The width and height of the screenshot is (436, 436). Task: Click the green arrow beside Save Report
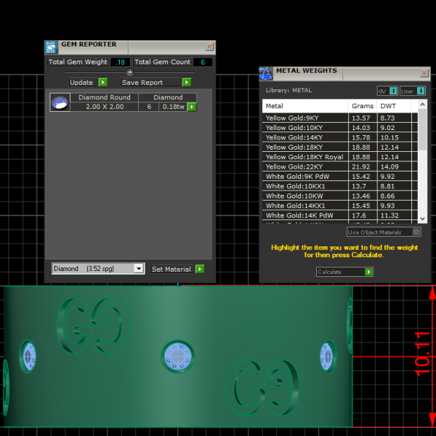(186, 83)
